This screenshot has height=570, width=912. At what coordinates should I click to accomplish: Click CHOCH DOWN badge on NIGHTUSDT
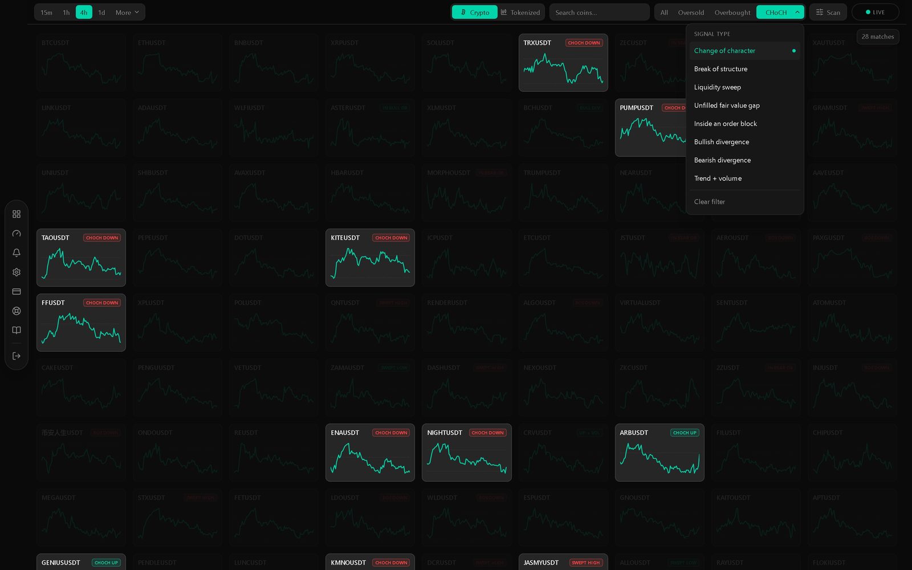488,433
